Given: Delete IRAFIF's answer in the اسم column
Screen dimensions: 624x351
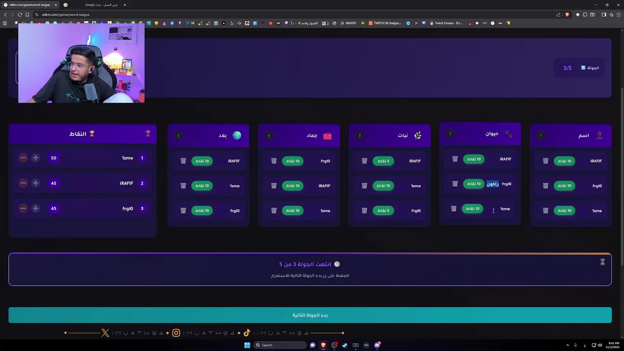Looking at the screenshot, I should (x=546, y=161).
